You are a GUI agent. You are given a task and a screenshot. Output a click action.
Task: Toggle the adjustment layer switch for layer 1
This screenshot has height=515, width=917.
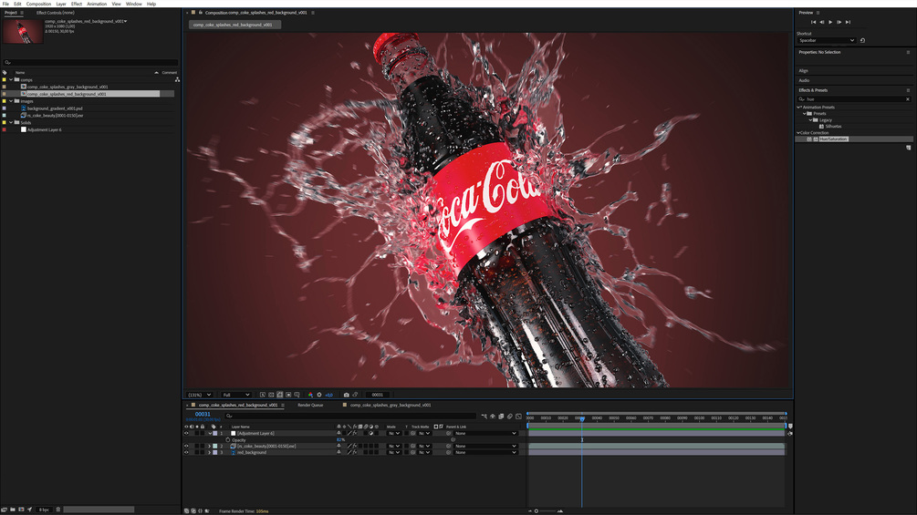pyautogui.click(x=370, y=433)
